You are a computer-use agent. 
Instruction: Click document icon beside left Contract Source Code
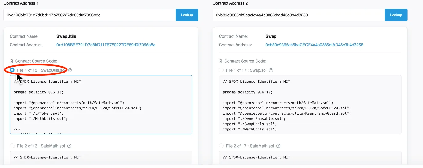pos(11,61)
